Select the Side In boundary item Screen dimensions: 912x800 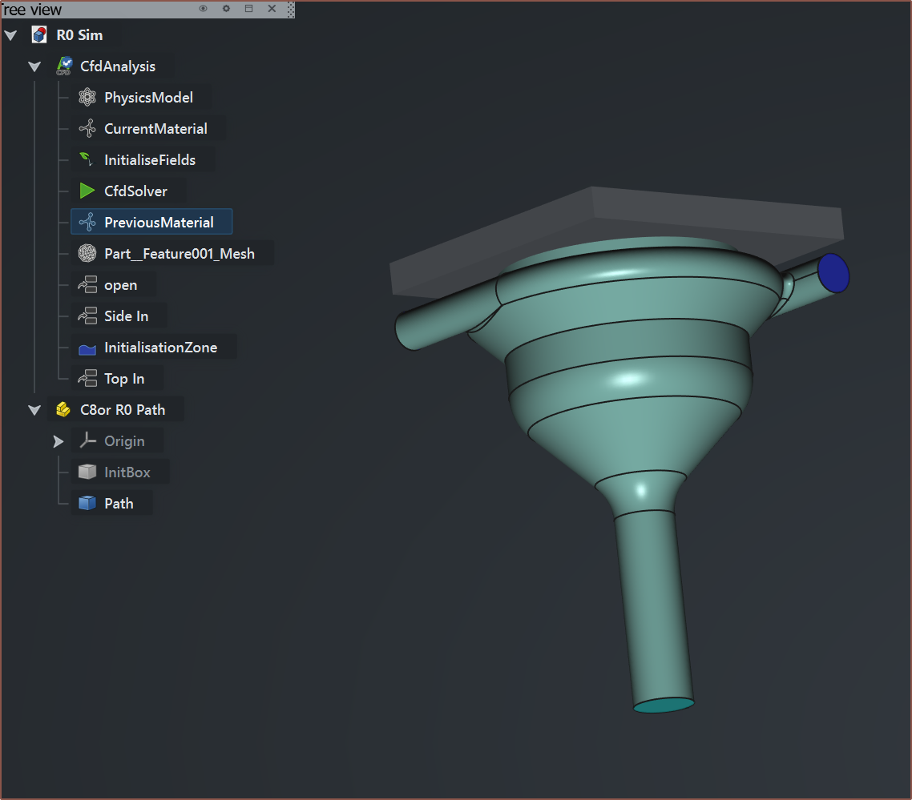(x=126, y=316)
